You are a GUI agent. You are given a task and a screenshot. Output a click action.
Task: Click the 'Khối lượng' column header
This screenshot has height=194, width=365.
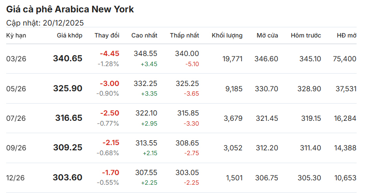pyautogui.click(x=227, y=35)
